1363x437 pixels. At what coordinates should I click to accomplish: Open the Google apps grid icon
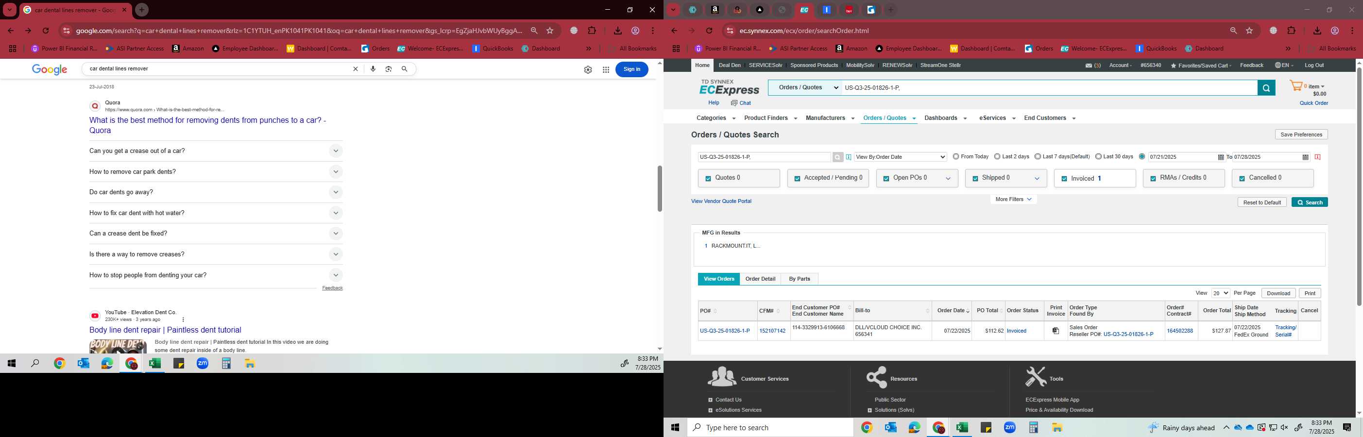[606, 69]
